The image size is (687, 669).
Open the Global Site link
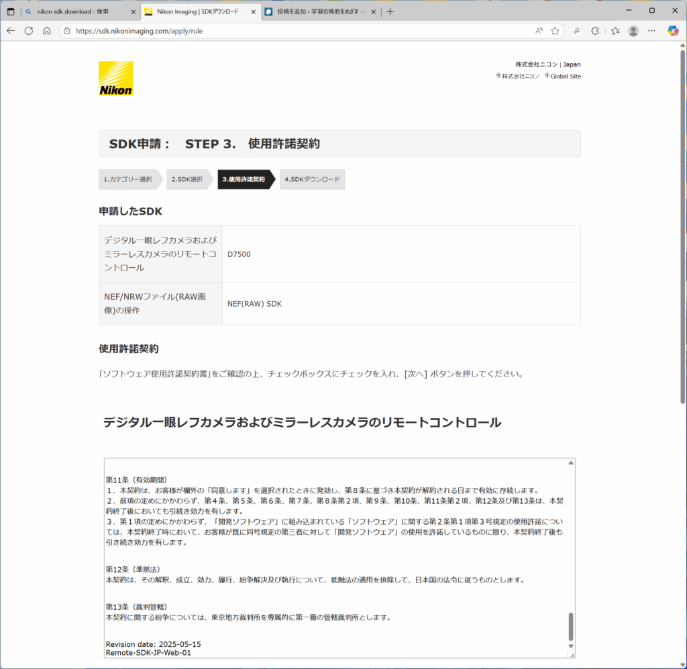[565, 76]
